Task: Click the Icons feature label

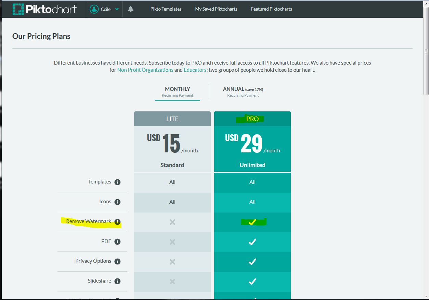Action: (x=105, y=202)
